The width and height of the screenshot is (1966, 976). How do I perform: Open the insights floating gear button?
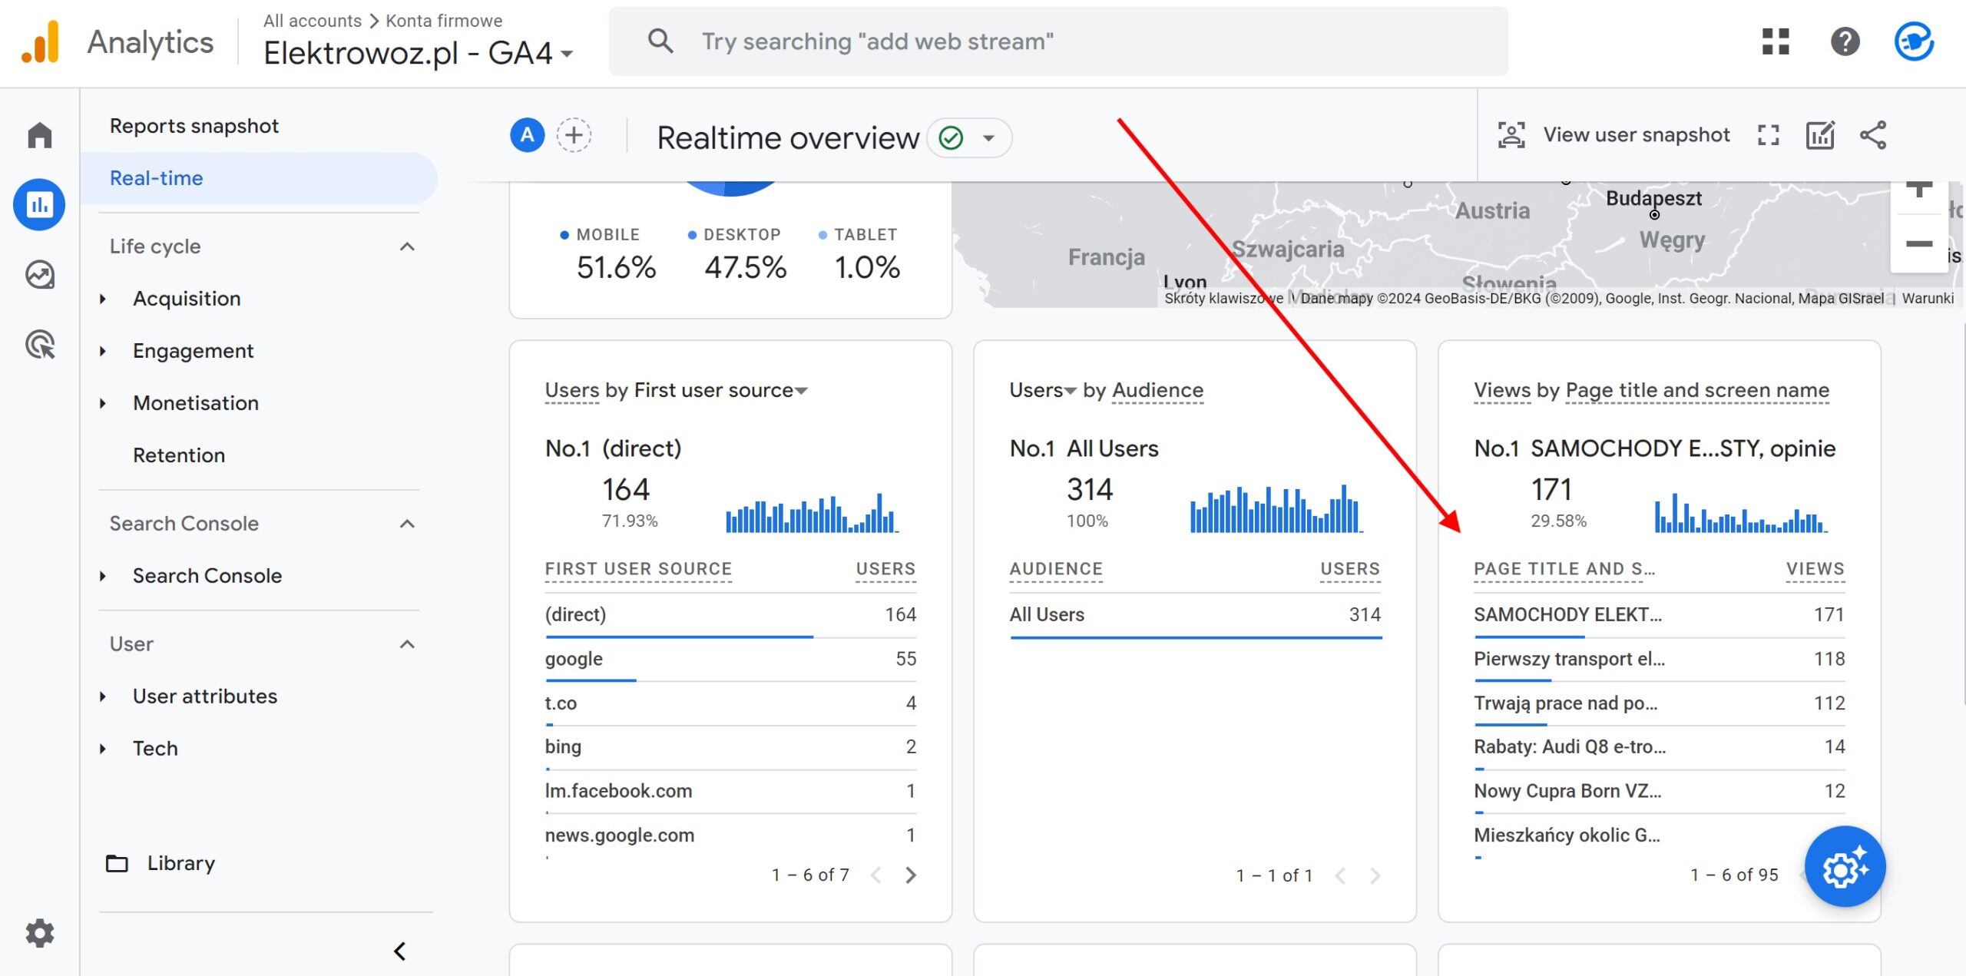coord(1845,867)
